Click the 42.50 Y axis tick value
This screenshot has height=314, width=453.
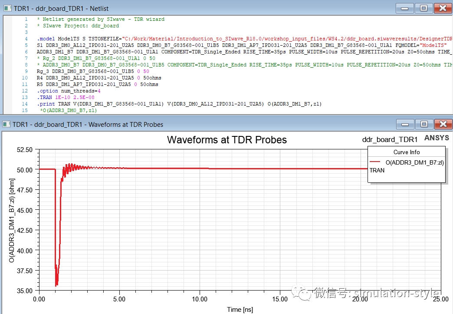pyautogui.click(x=25, y=231)
